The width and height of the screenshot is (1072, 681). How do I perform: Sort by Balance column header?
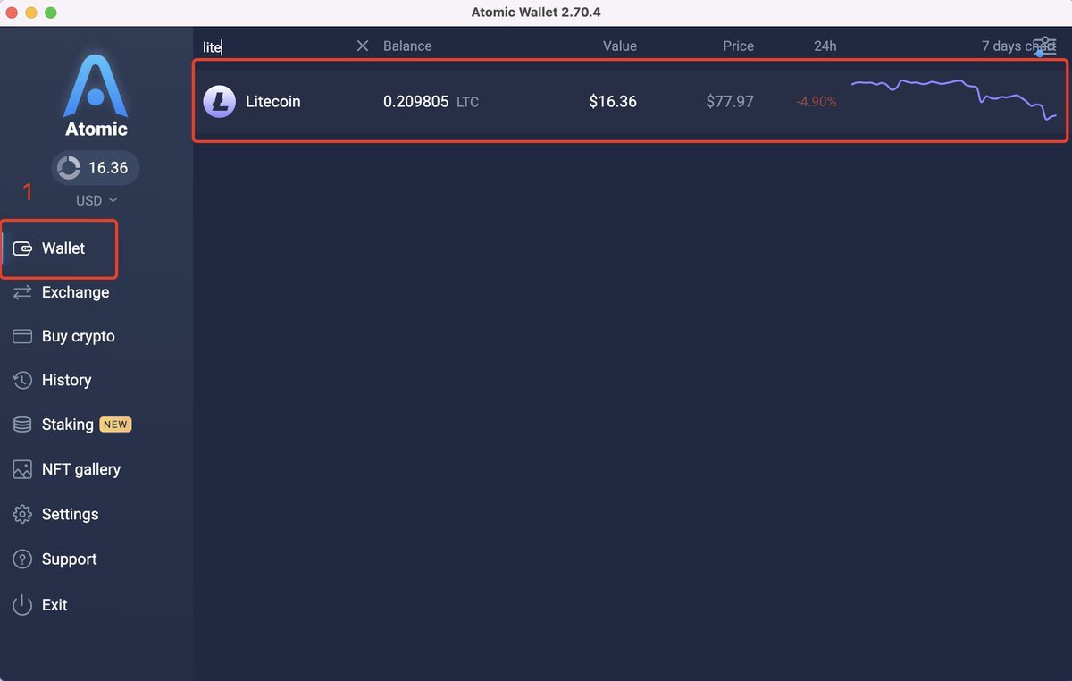407,46
